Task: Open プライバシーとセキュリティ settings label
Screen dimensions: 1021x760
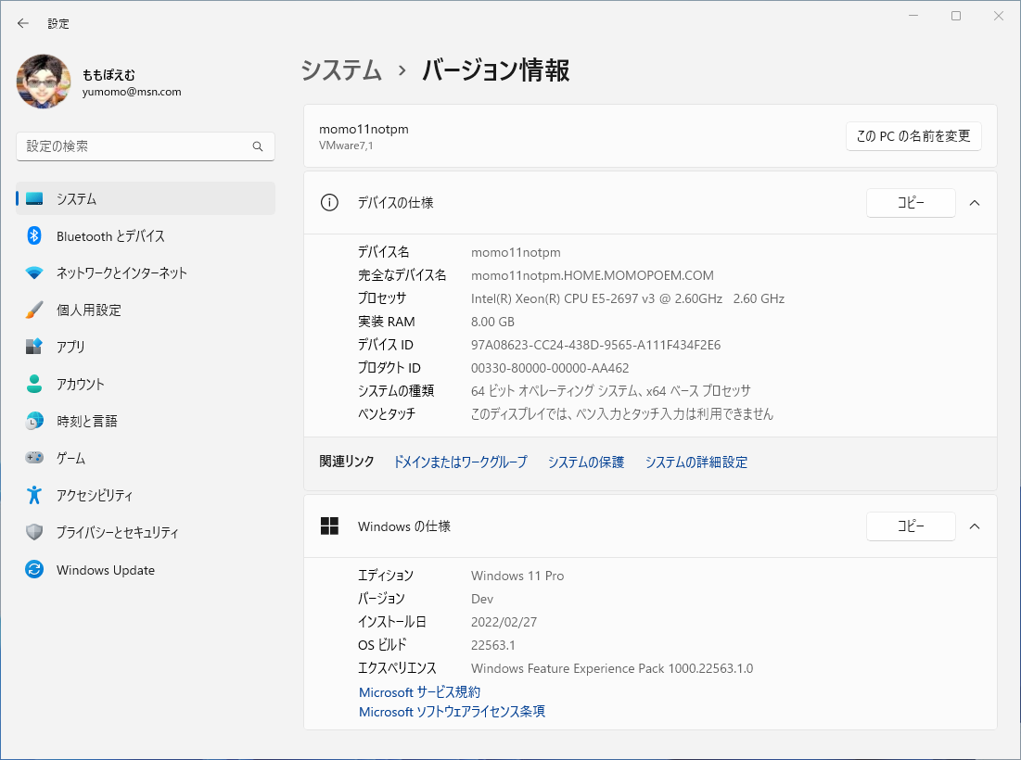Action: point(117,533)
